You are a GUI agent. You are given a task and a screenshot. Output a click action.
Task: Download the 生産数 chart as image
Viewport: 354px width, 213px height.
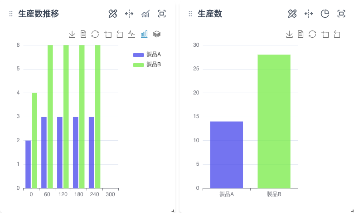[289, 34]
